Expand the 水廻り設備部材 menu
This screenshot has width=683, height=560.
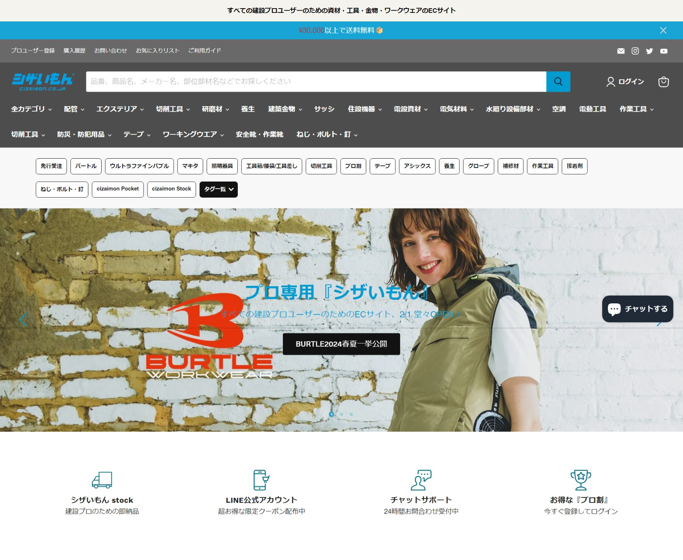tap(513, 109)
